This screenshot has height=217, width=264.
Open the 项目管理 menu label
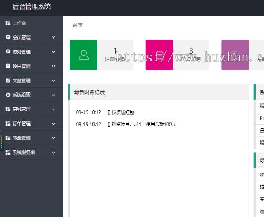[x=22, y=66]
